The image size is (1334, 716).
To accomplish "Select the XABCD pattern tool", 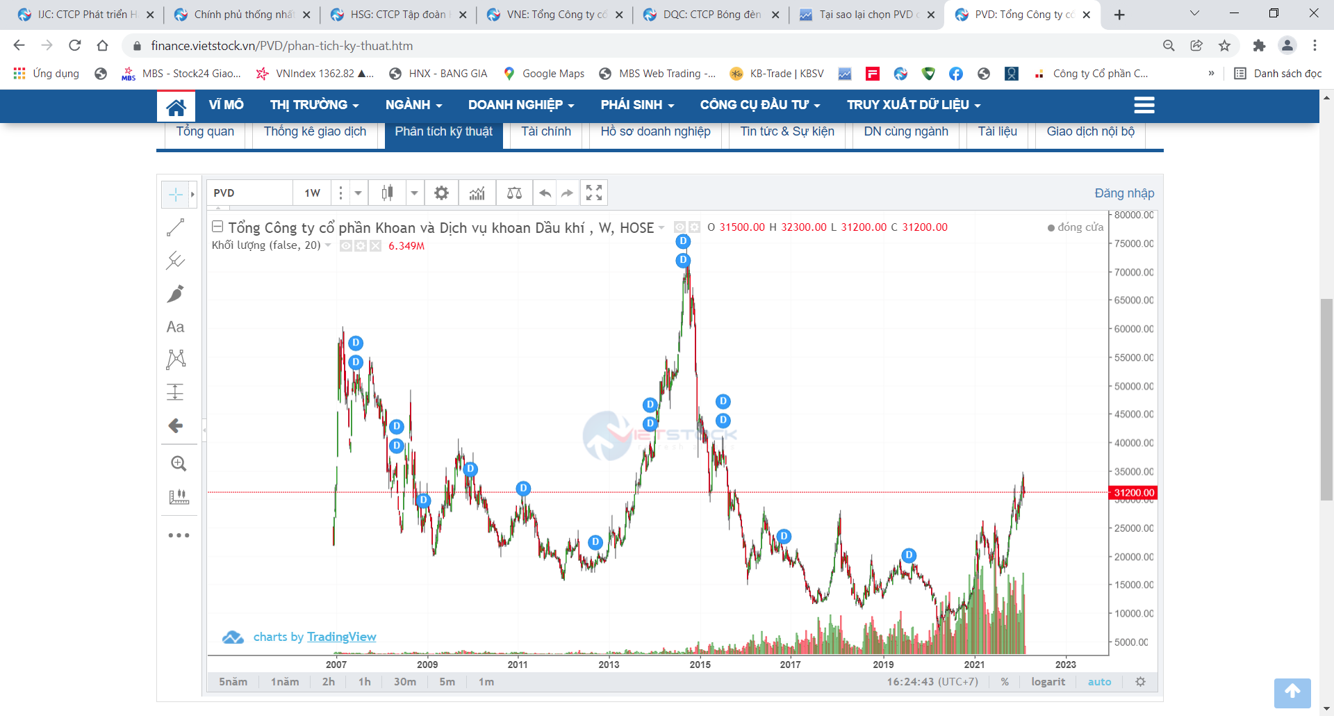I will (176, 359).
